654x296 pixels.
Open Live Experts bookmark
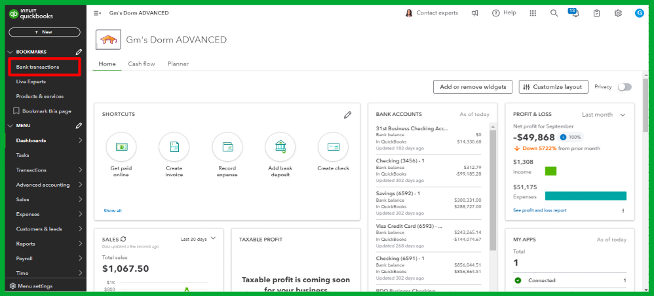coord(31,82)
